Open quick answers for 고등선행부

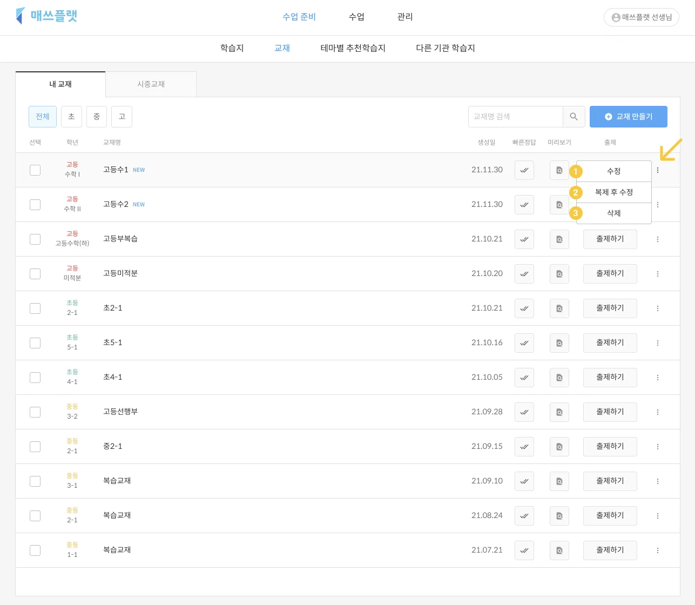(524, 412)
